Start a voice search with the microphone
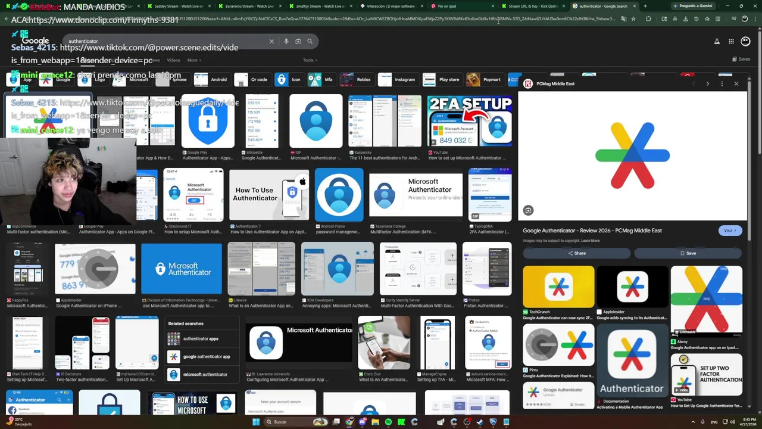The width and height of the screenshot is (762, 429). [x=286, y=41]
